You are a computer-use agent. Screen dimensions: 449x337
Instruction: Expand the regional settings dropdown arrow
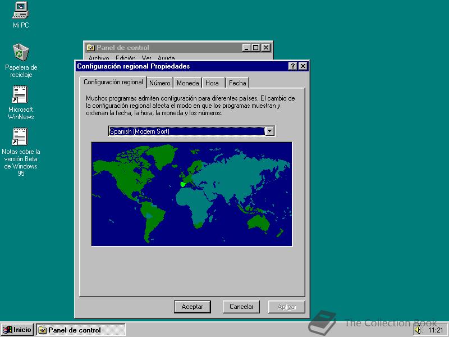(x=269, y=131)
